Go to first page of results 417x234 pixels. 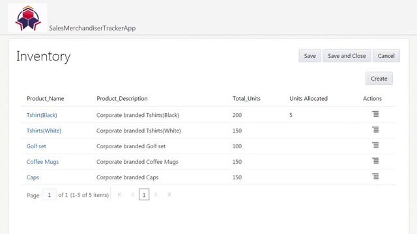119,195
